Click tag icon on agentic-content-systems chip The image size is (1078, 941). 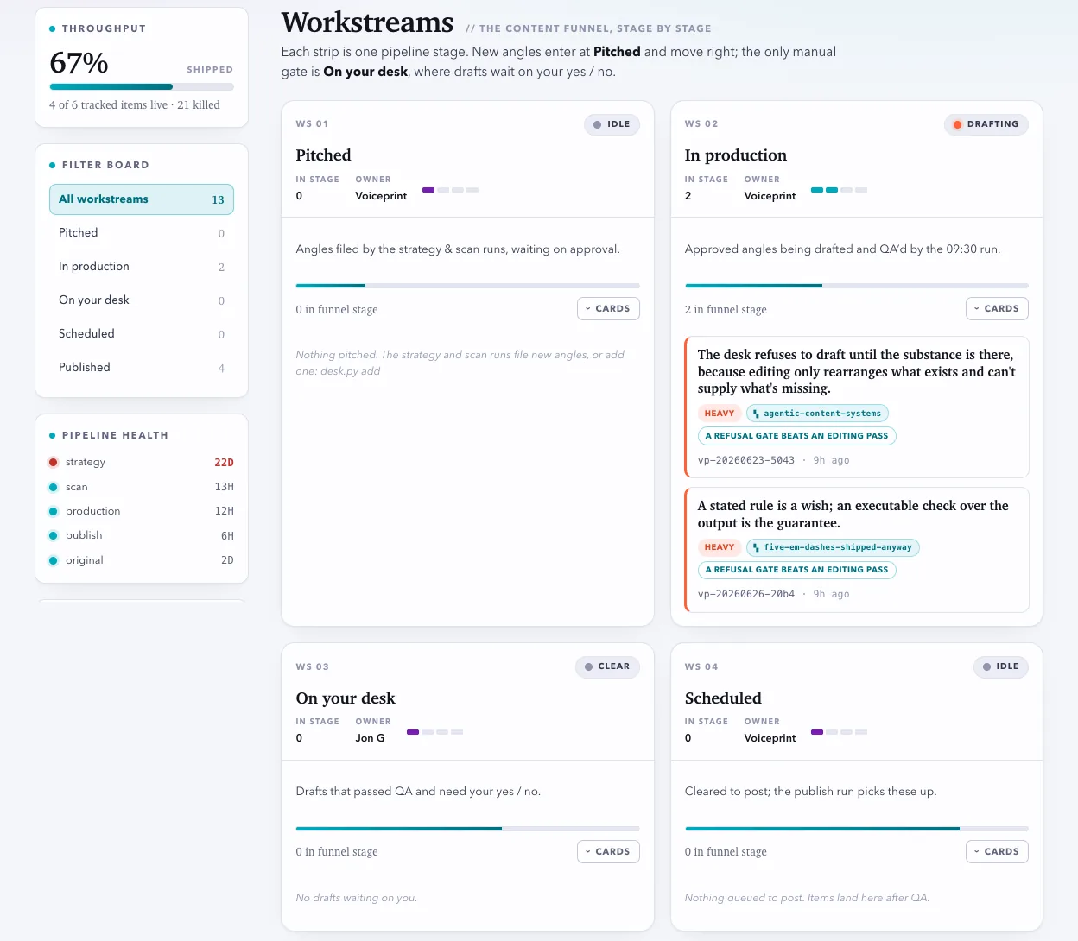point(756,414)
